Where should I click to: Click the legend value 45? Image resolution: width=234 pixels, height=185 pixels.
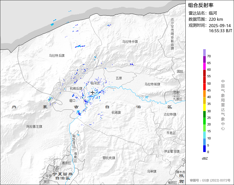(209, 90)
